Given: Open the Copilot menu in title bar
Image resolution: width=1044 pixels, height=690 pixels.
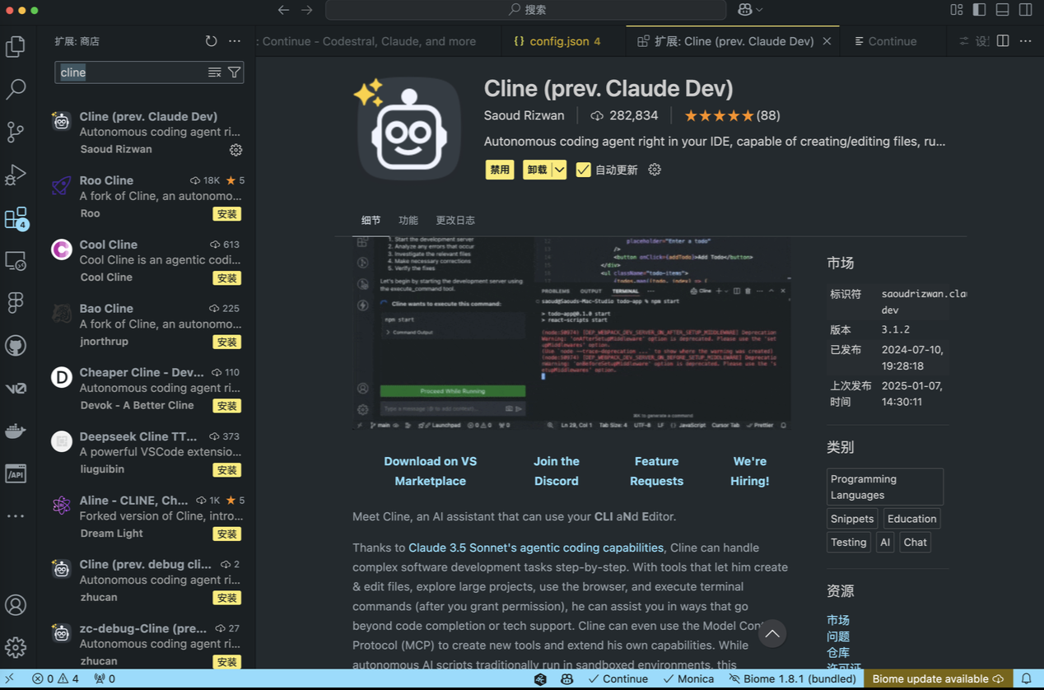Looking at the screenshot, I should (750, 10).
